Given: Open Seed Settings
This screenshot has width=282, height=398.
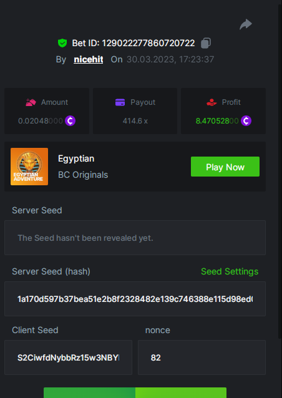Looking at the screenshot, I should [230, 271].
